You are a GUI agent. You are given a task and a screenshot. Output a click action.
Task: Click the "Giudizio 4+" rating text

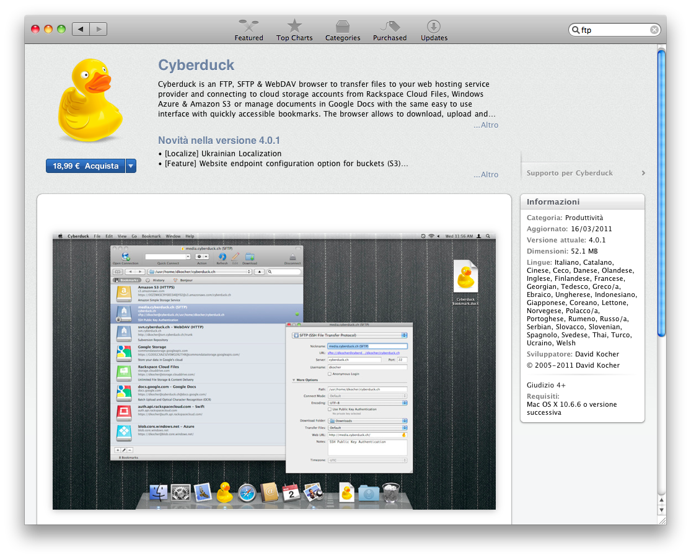tap(546, 385)
